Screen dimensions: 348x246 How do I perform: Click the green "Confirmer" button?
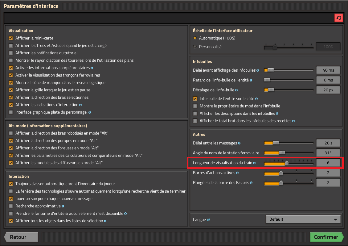[x=326, y=237]
